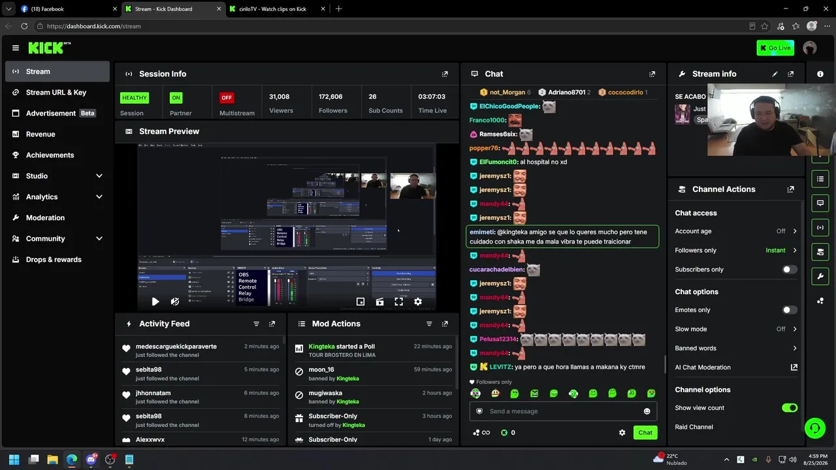This screenshot has width=836, height=470.
Task: Open Drops & rewards page
Action: (x=57, y=260)
